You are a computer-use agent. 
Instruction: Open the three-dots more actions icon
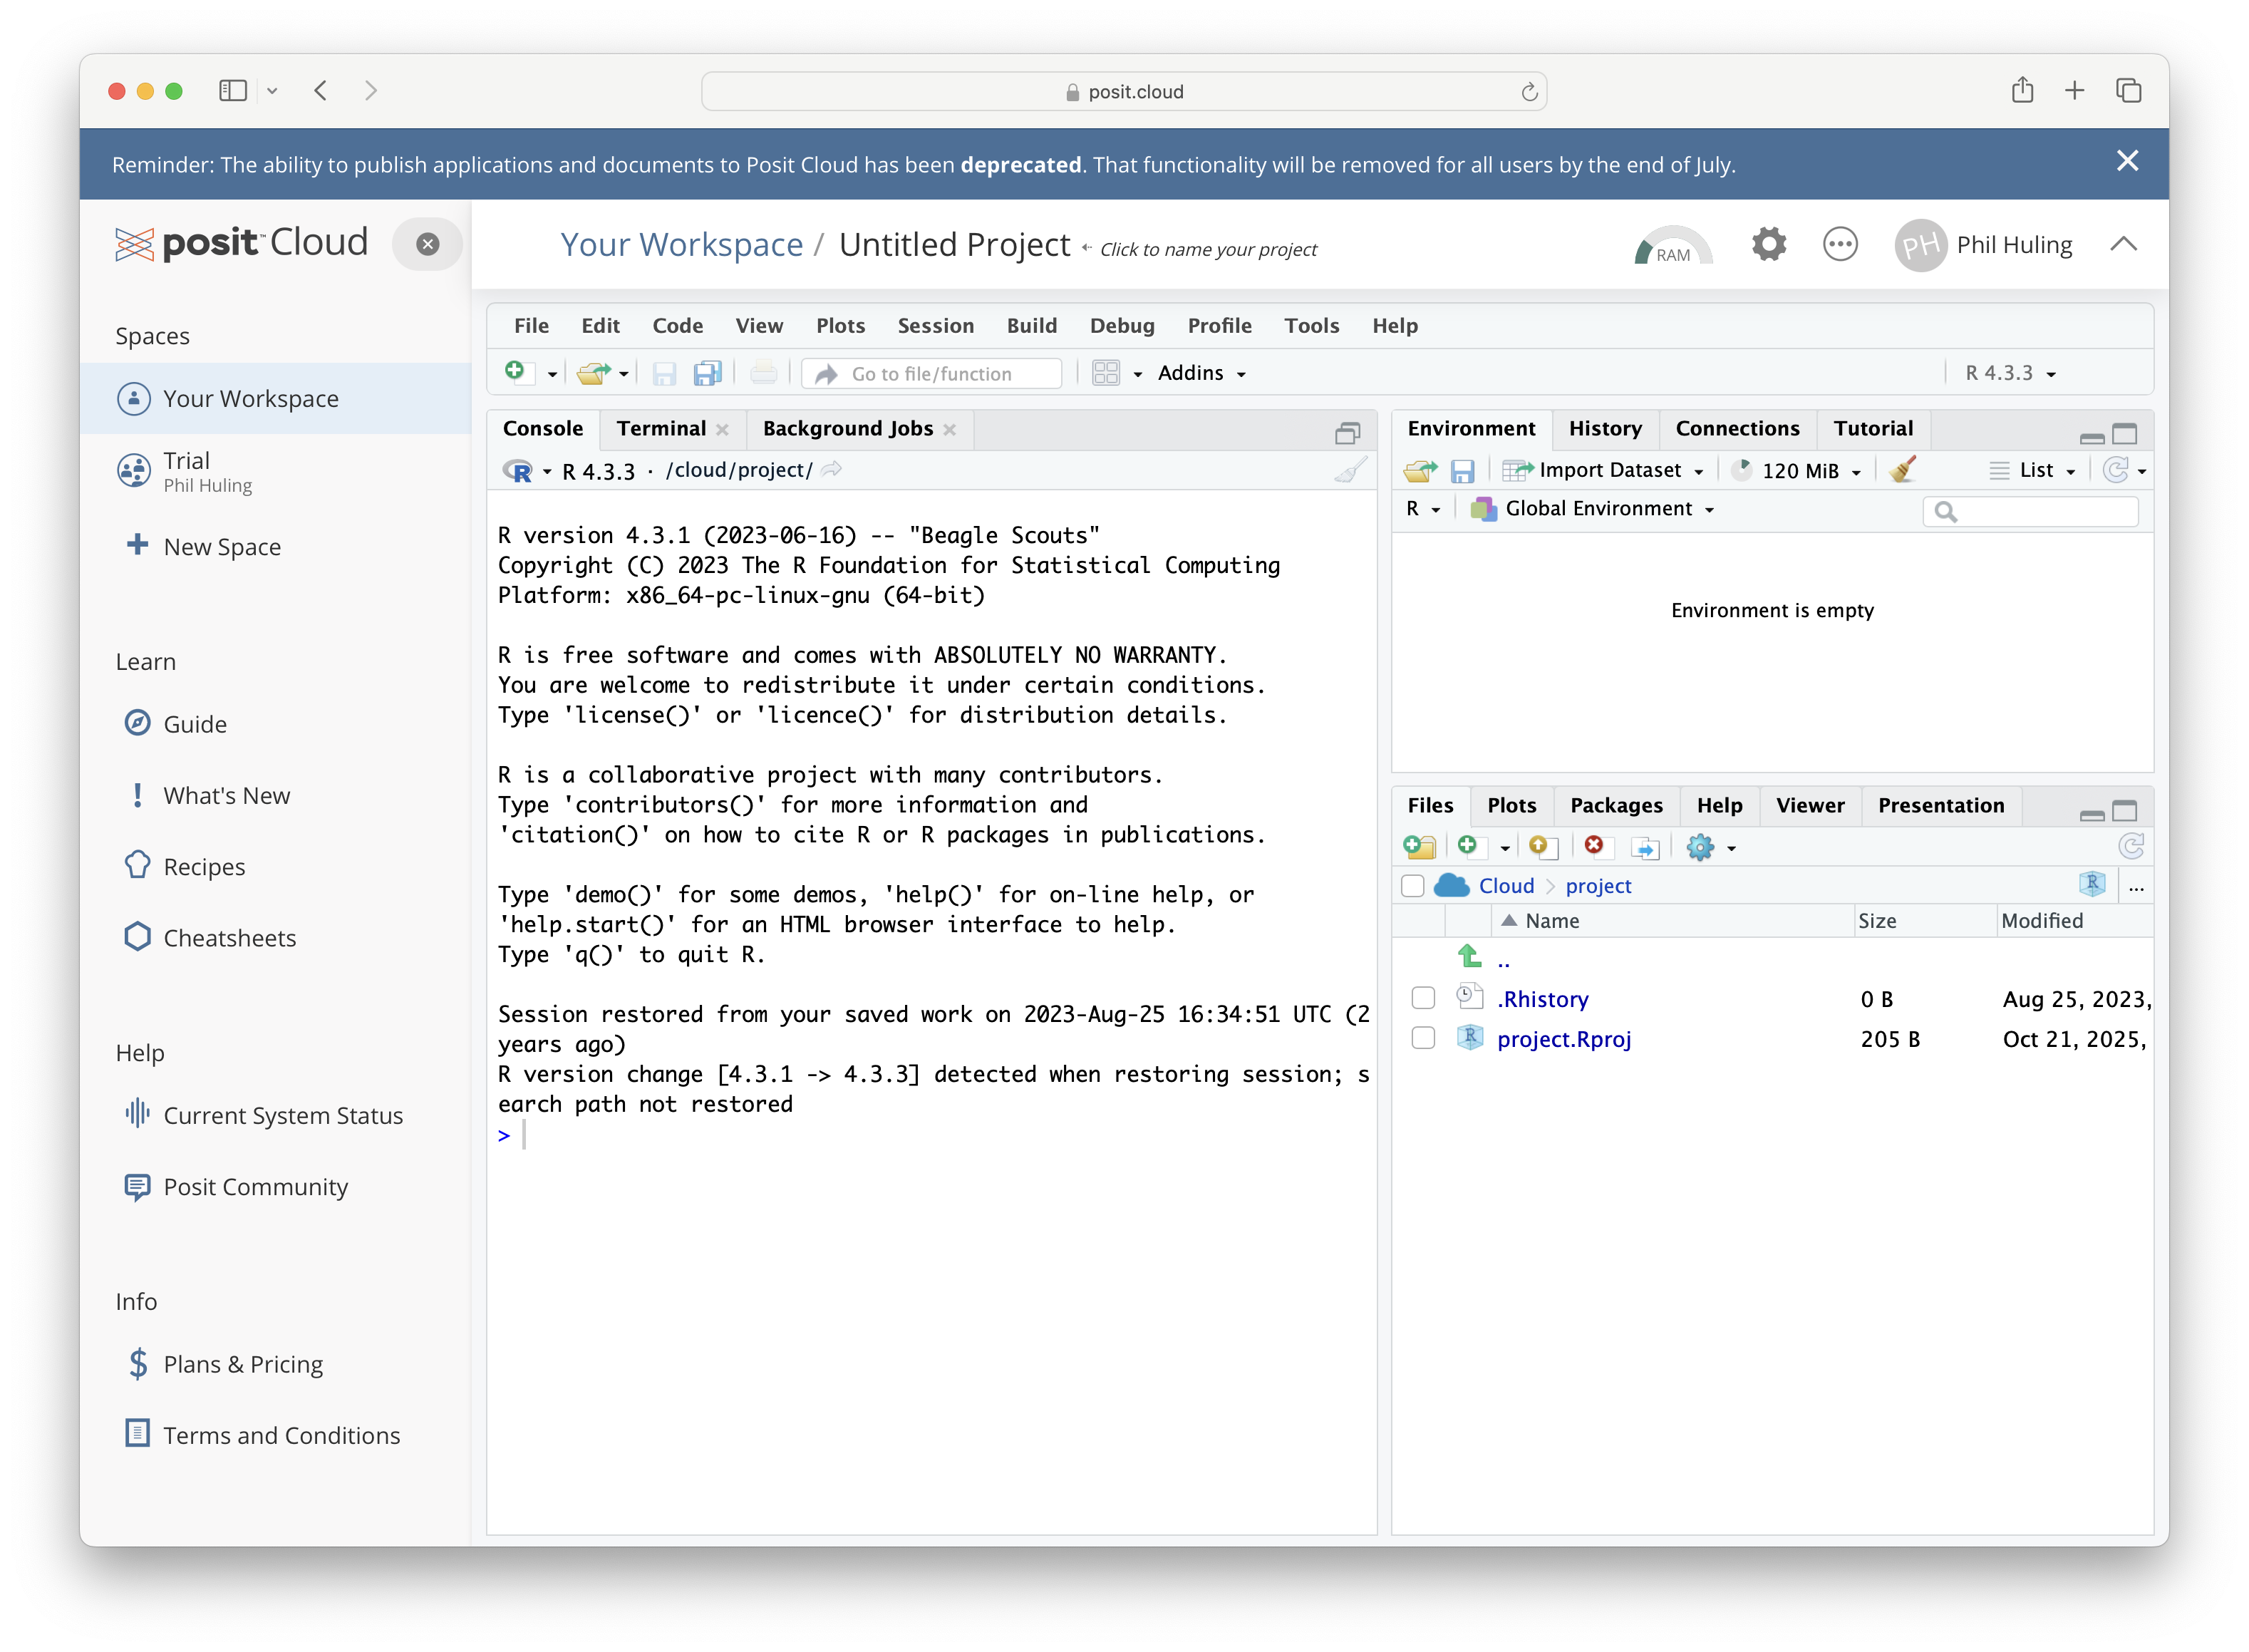coord(1840,245)
